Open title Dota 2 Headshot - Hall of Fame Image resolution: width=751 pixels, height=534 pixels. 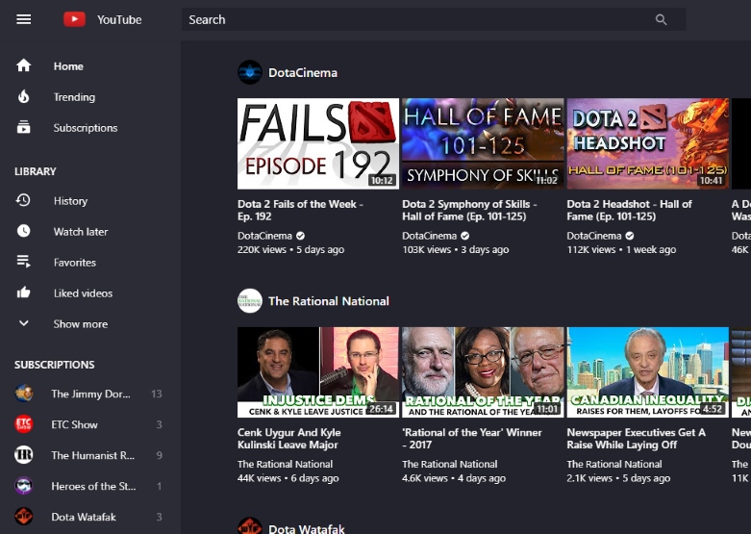pyautogui.click(x=629, y=210)
